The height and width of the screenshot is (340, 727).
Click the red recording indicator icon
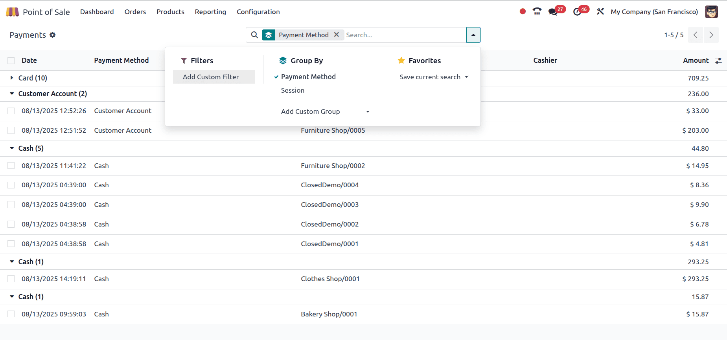pyautogui.click(x=523, y=11)
